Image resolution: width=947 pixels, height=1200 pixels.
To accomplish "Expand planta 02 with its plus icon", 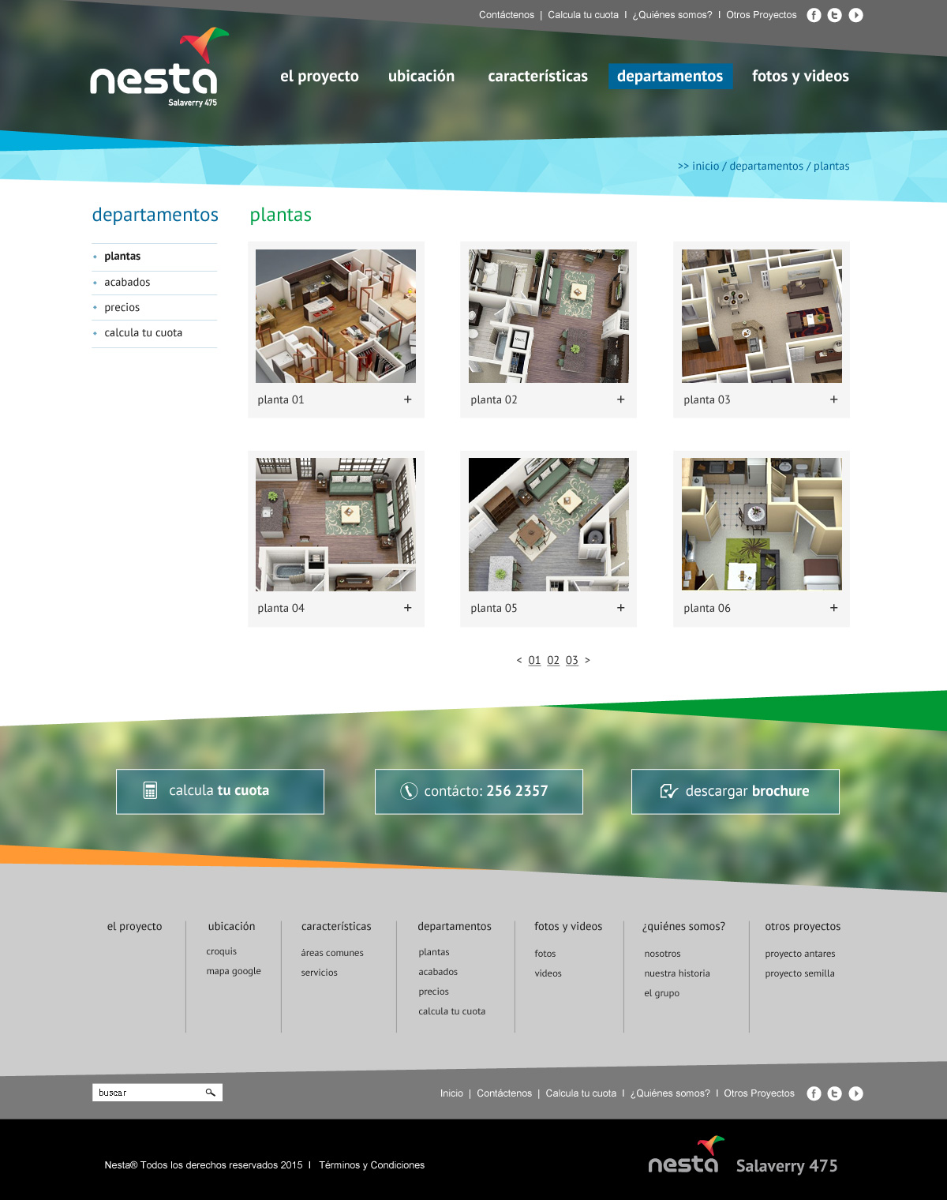I will click(621, 399).
